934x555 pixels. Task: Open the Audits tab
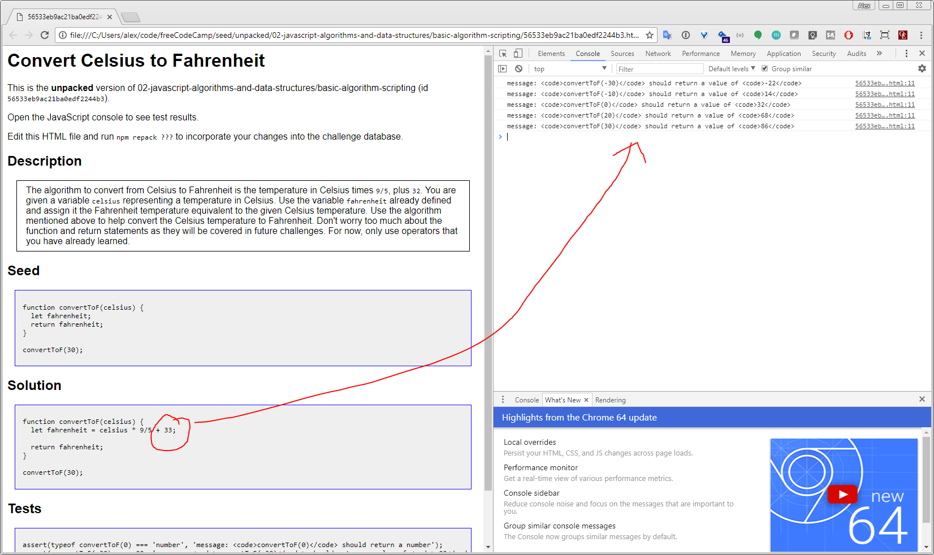coord(857,53)
